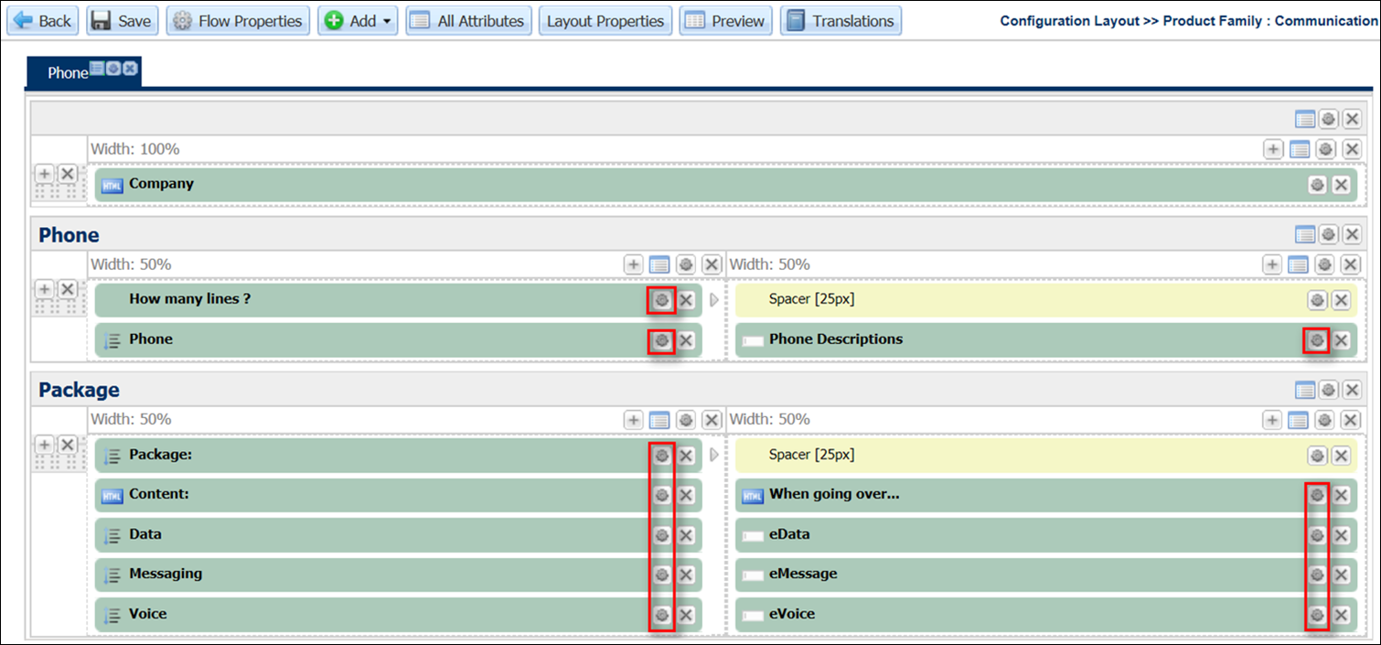Image resolution: width=1381 pixels, height=645 pixels.
Task: Open settings for the Phone Descriptions attribute
Action: pyautogui.click(x=1317, y=339)
